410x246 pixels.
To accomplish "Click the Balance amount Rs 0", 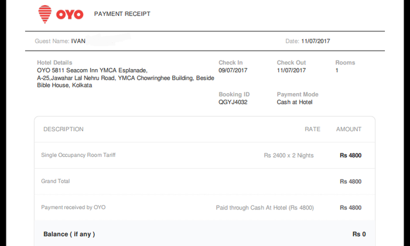I will 359,234.
